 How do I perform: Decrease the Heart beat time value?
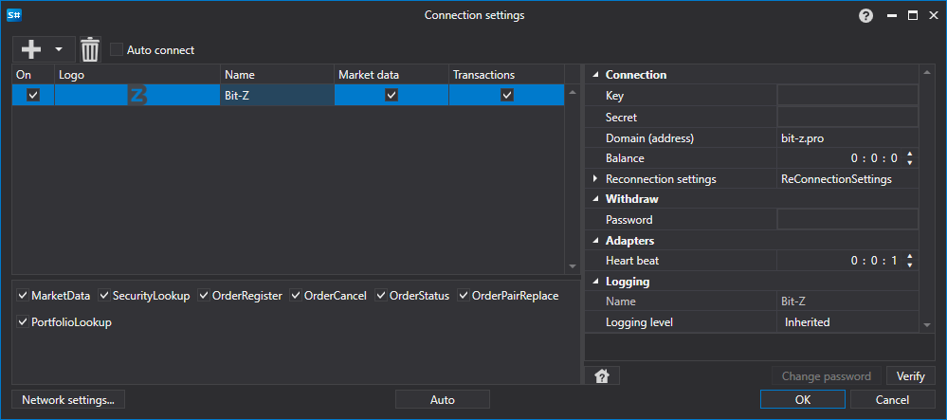[909, 265]
